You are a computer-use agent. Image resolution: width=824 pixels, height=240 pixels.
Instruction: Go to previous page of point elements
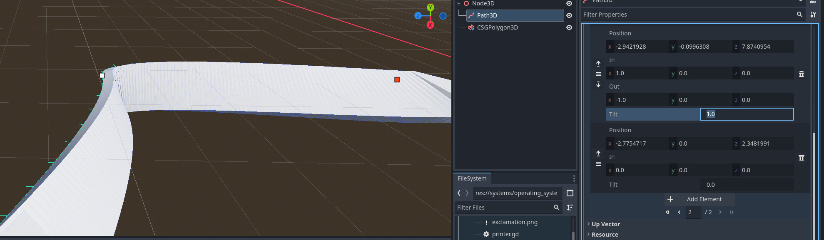(x=679, y=212)
